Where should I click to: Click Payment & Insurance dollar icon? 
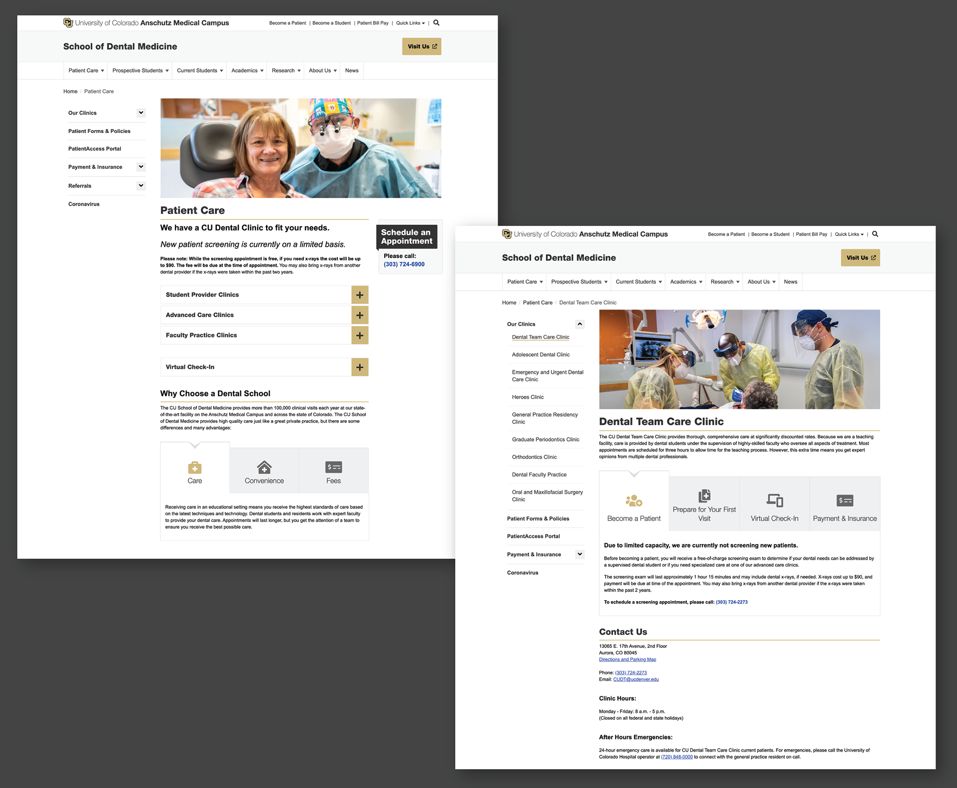click(845, 500)
